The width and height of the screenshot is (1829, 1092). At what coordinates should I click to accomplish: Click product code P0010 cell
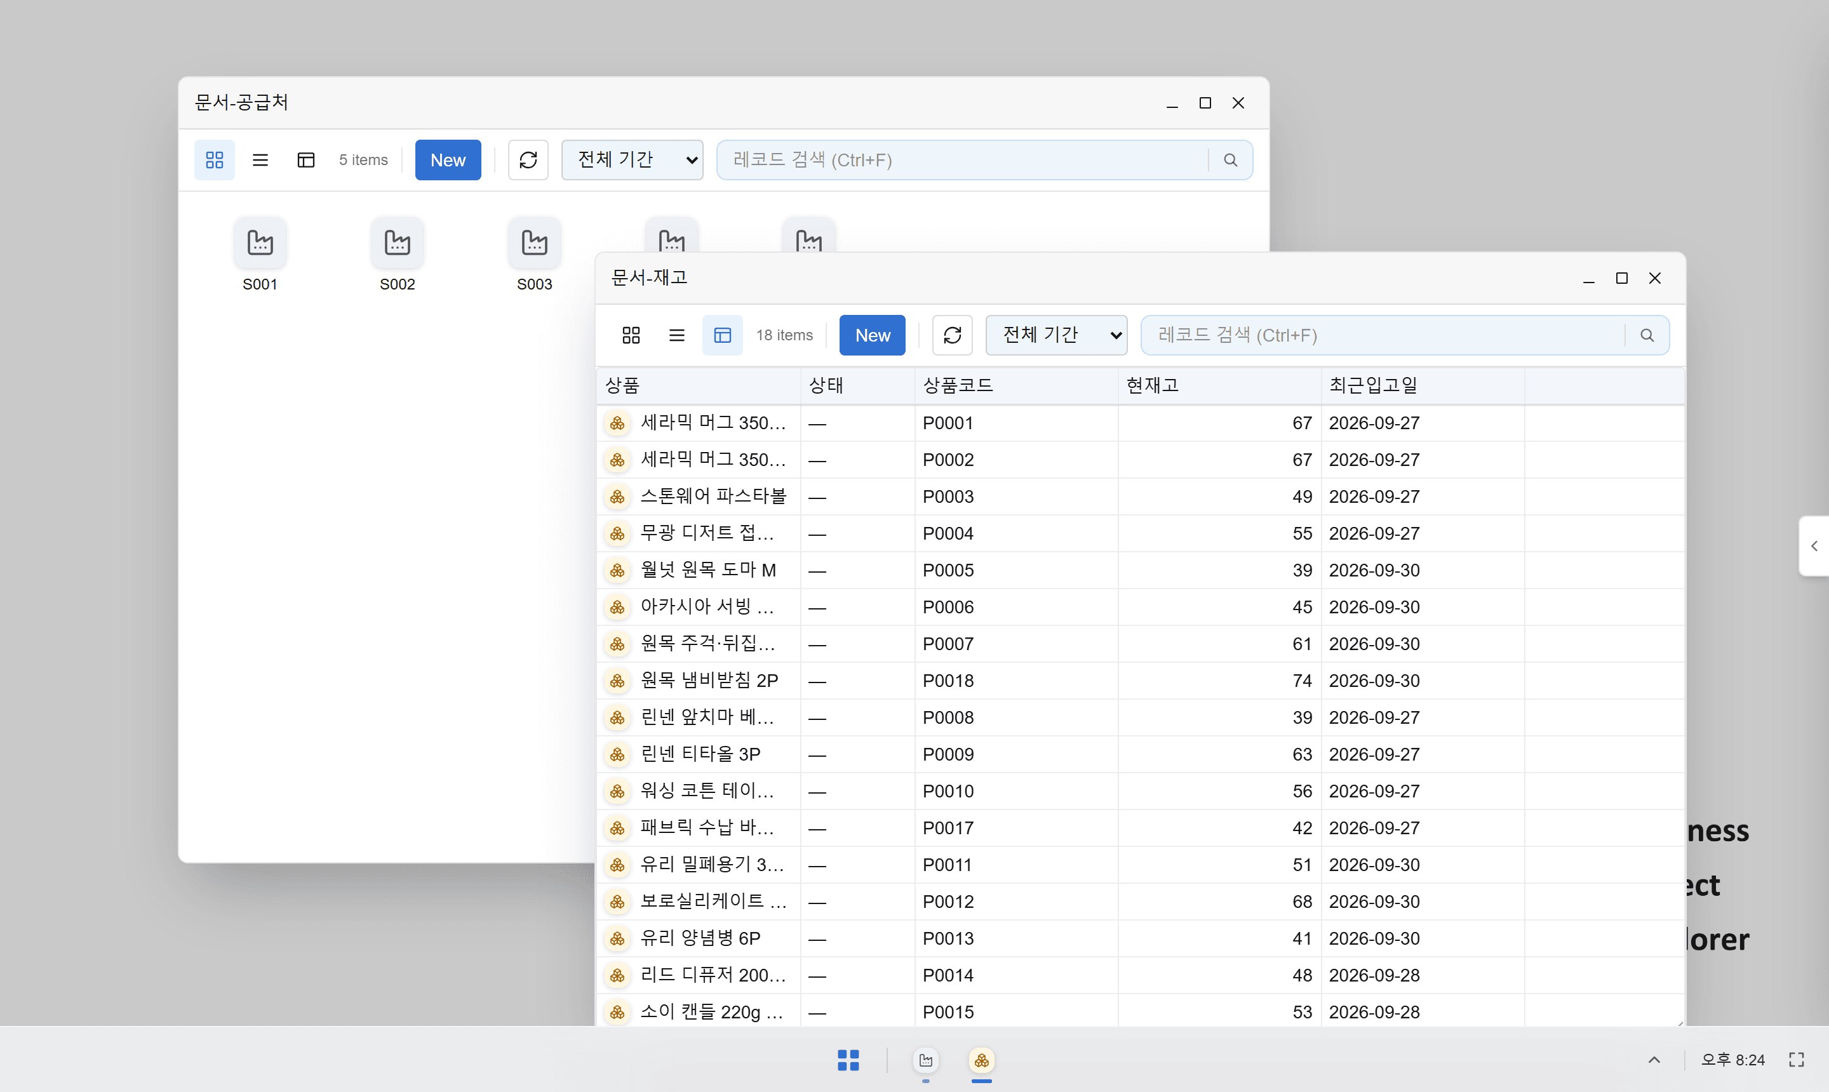(1017, 791)
